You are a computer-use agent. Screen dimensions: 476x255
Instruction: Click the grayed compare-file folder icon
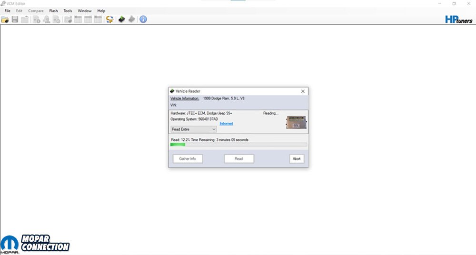[x=68, y=20]
